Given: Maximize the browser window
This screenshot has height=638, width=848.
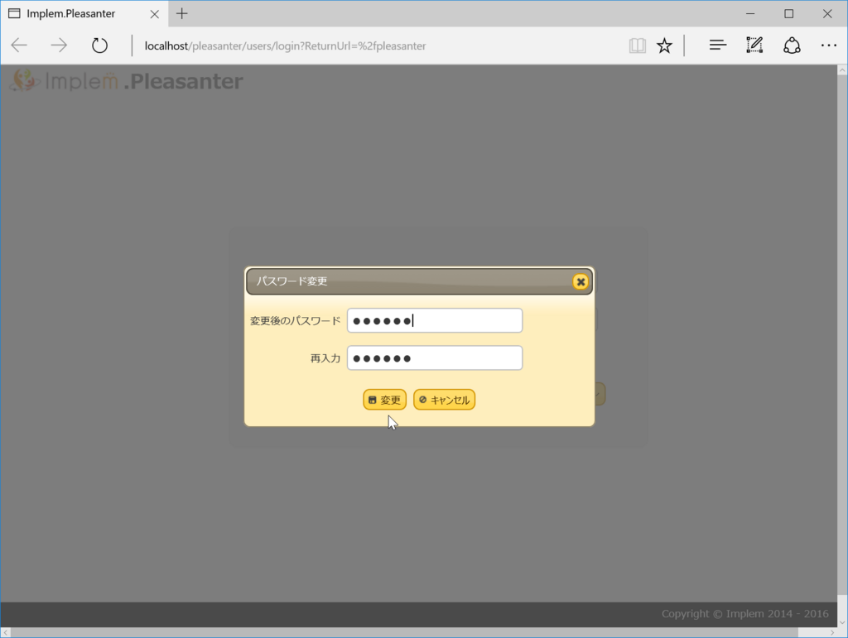Looking at the screenshot, I should (x=789, y=13).
